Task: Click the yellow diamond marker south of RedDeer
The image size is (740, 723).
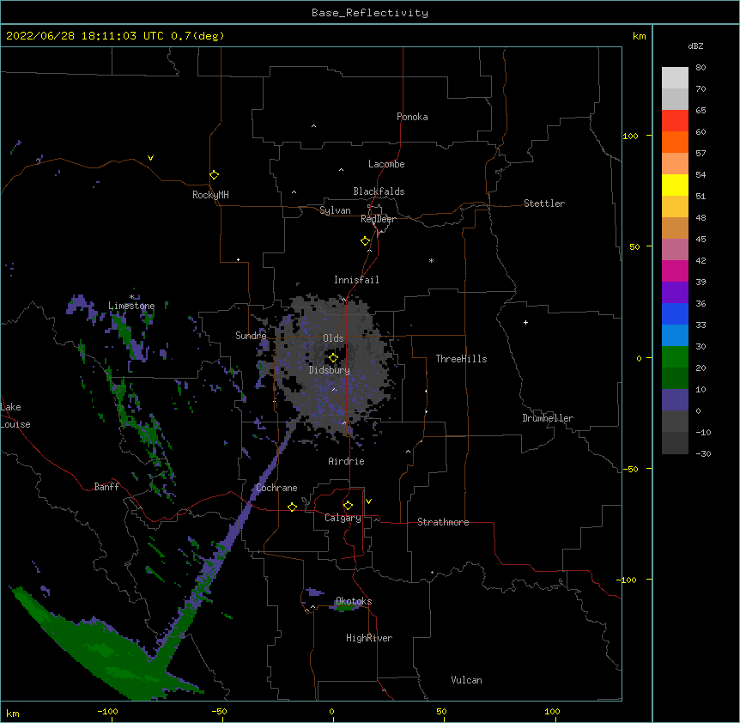Action: [366, 241]
